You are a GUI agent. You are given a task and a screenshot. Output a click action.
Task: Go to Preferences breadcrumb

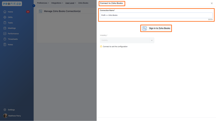[42, 3]
